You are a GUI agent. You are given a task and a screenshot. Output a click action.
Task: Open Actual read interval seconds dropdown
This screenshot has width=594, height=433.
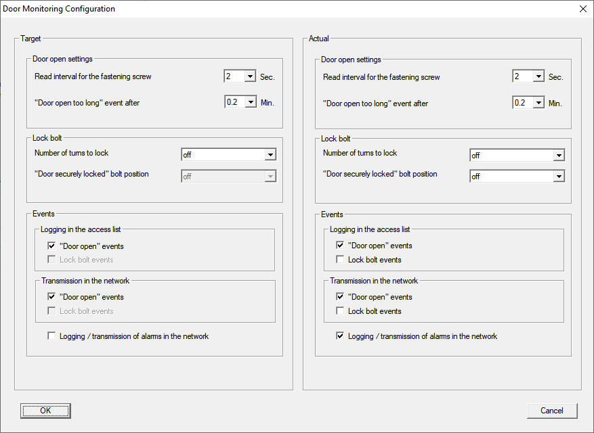[x=538, y=77]
